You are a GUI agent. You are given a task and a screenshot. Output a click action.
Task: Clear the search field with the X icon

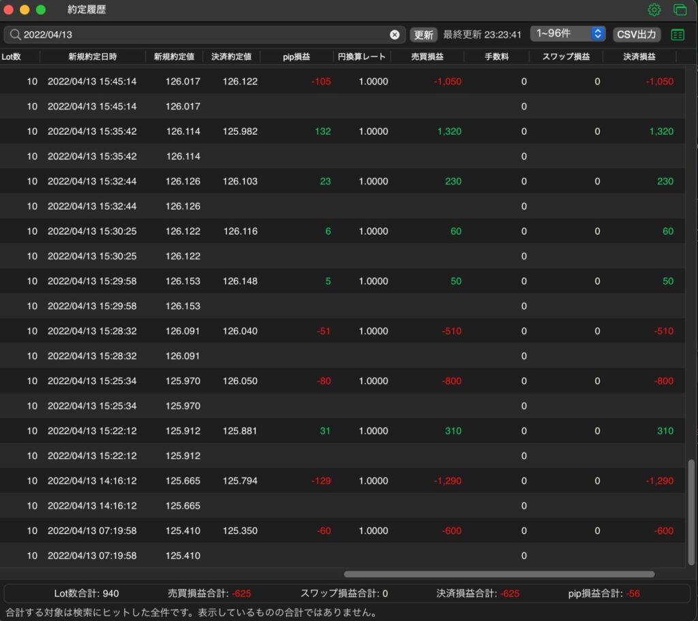(x=395, y=35)
